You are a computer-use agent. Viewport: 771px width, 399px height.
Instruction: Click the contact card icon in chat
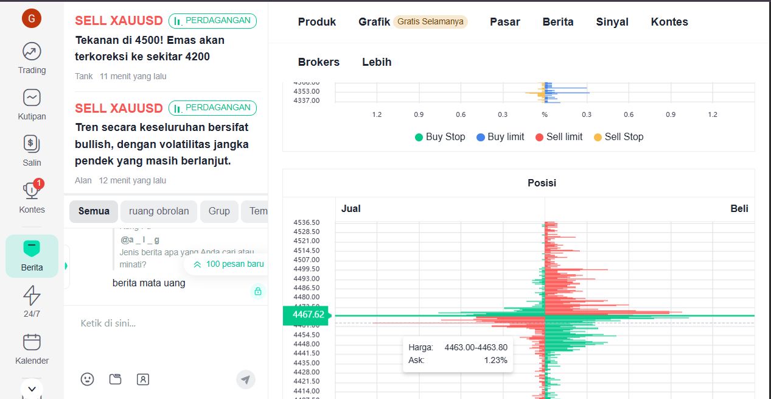coord(143,380)
